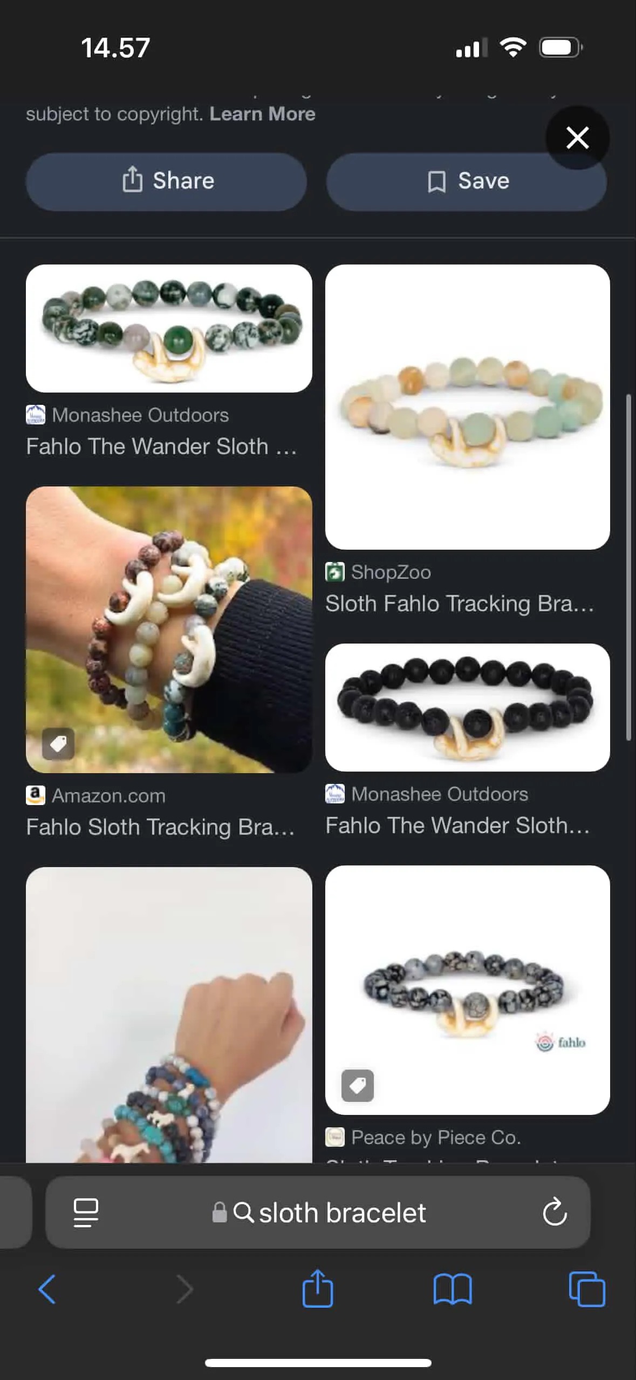The width and height of the screenshot is (636, 1380).
Task: Open the Learn More copyright link
Action: coord(262,114)
